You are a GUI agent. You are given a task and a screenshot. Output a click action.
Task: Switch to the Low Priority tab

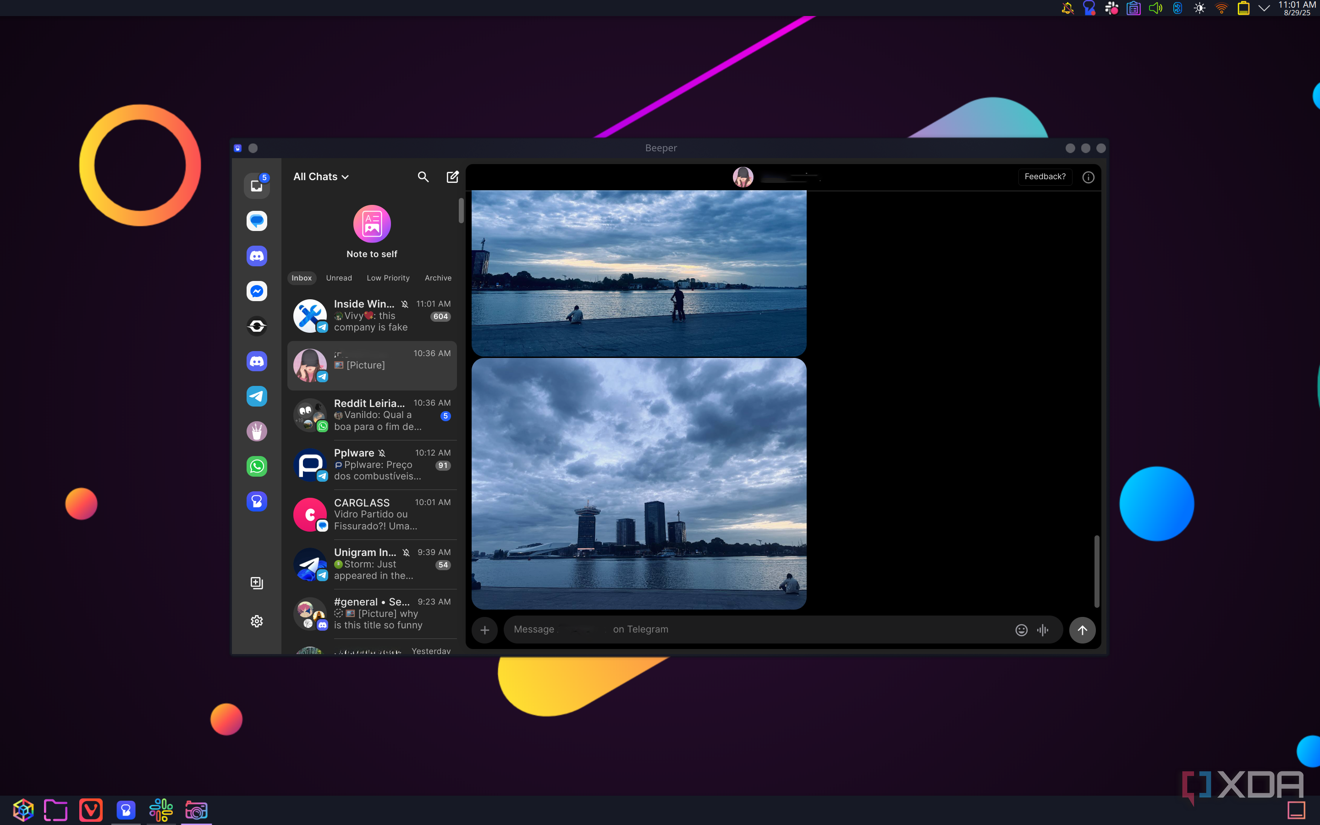[x=388, y=278]
